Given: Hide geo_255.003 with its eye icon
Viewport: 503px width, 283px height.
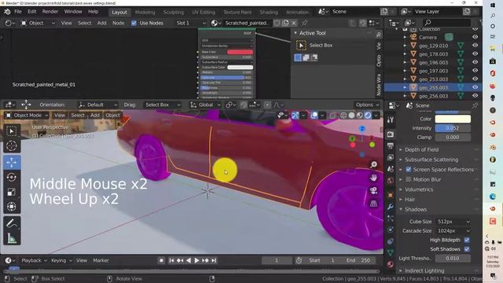Looking at the screenshot, I should [475, 87].
